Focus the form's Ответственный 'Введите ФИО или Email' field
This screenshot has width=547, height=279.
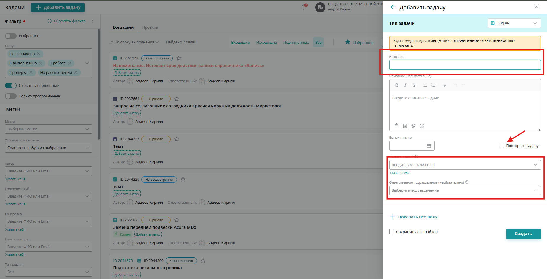pos(465,165)
